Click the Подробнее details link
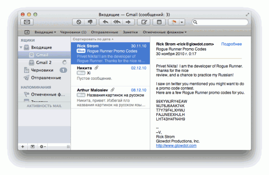The height and width of the screenshot is (175, 269). (231, 44)
